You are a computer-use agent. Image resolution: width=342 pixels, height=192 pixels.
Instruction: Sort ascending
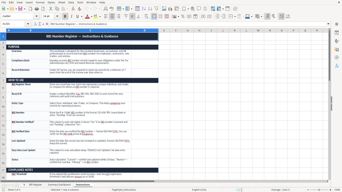(144, 9)
